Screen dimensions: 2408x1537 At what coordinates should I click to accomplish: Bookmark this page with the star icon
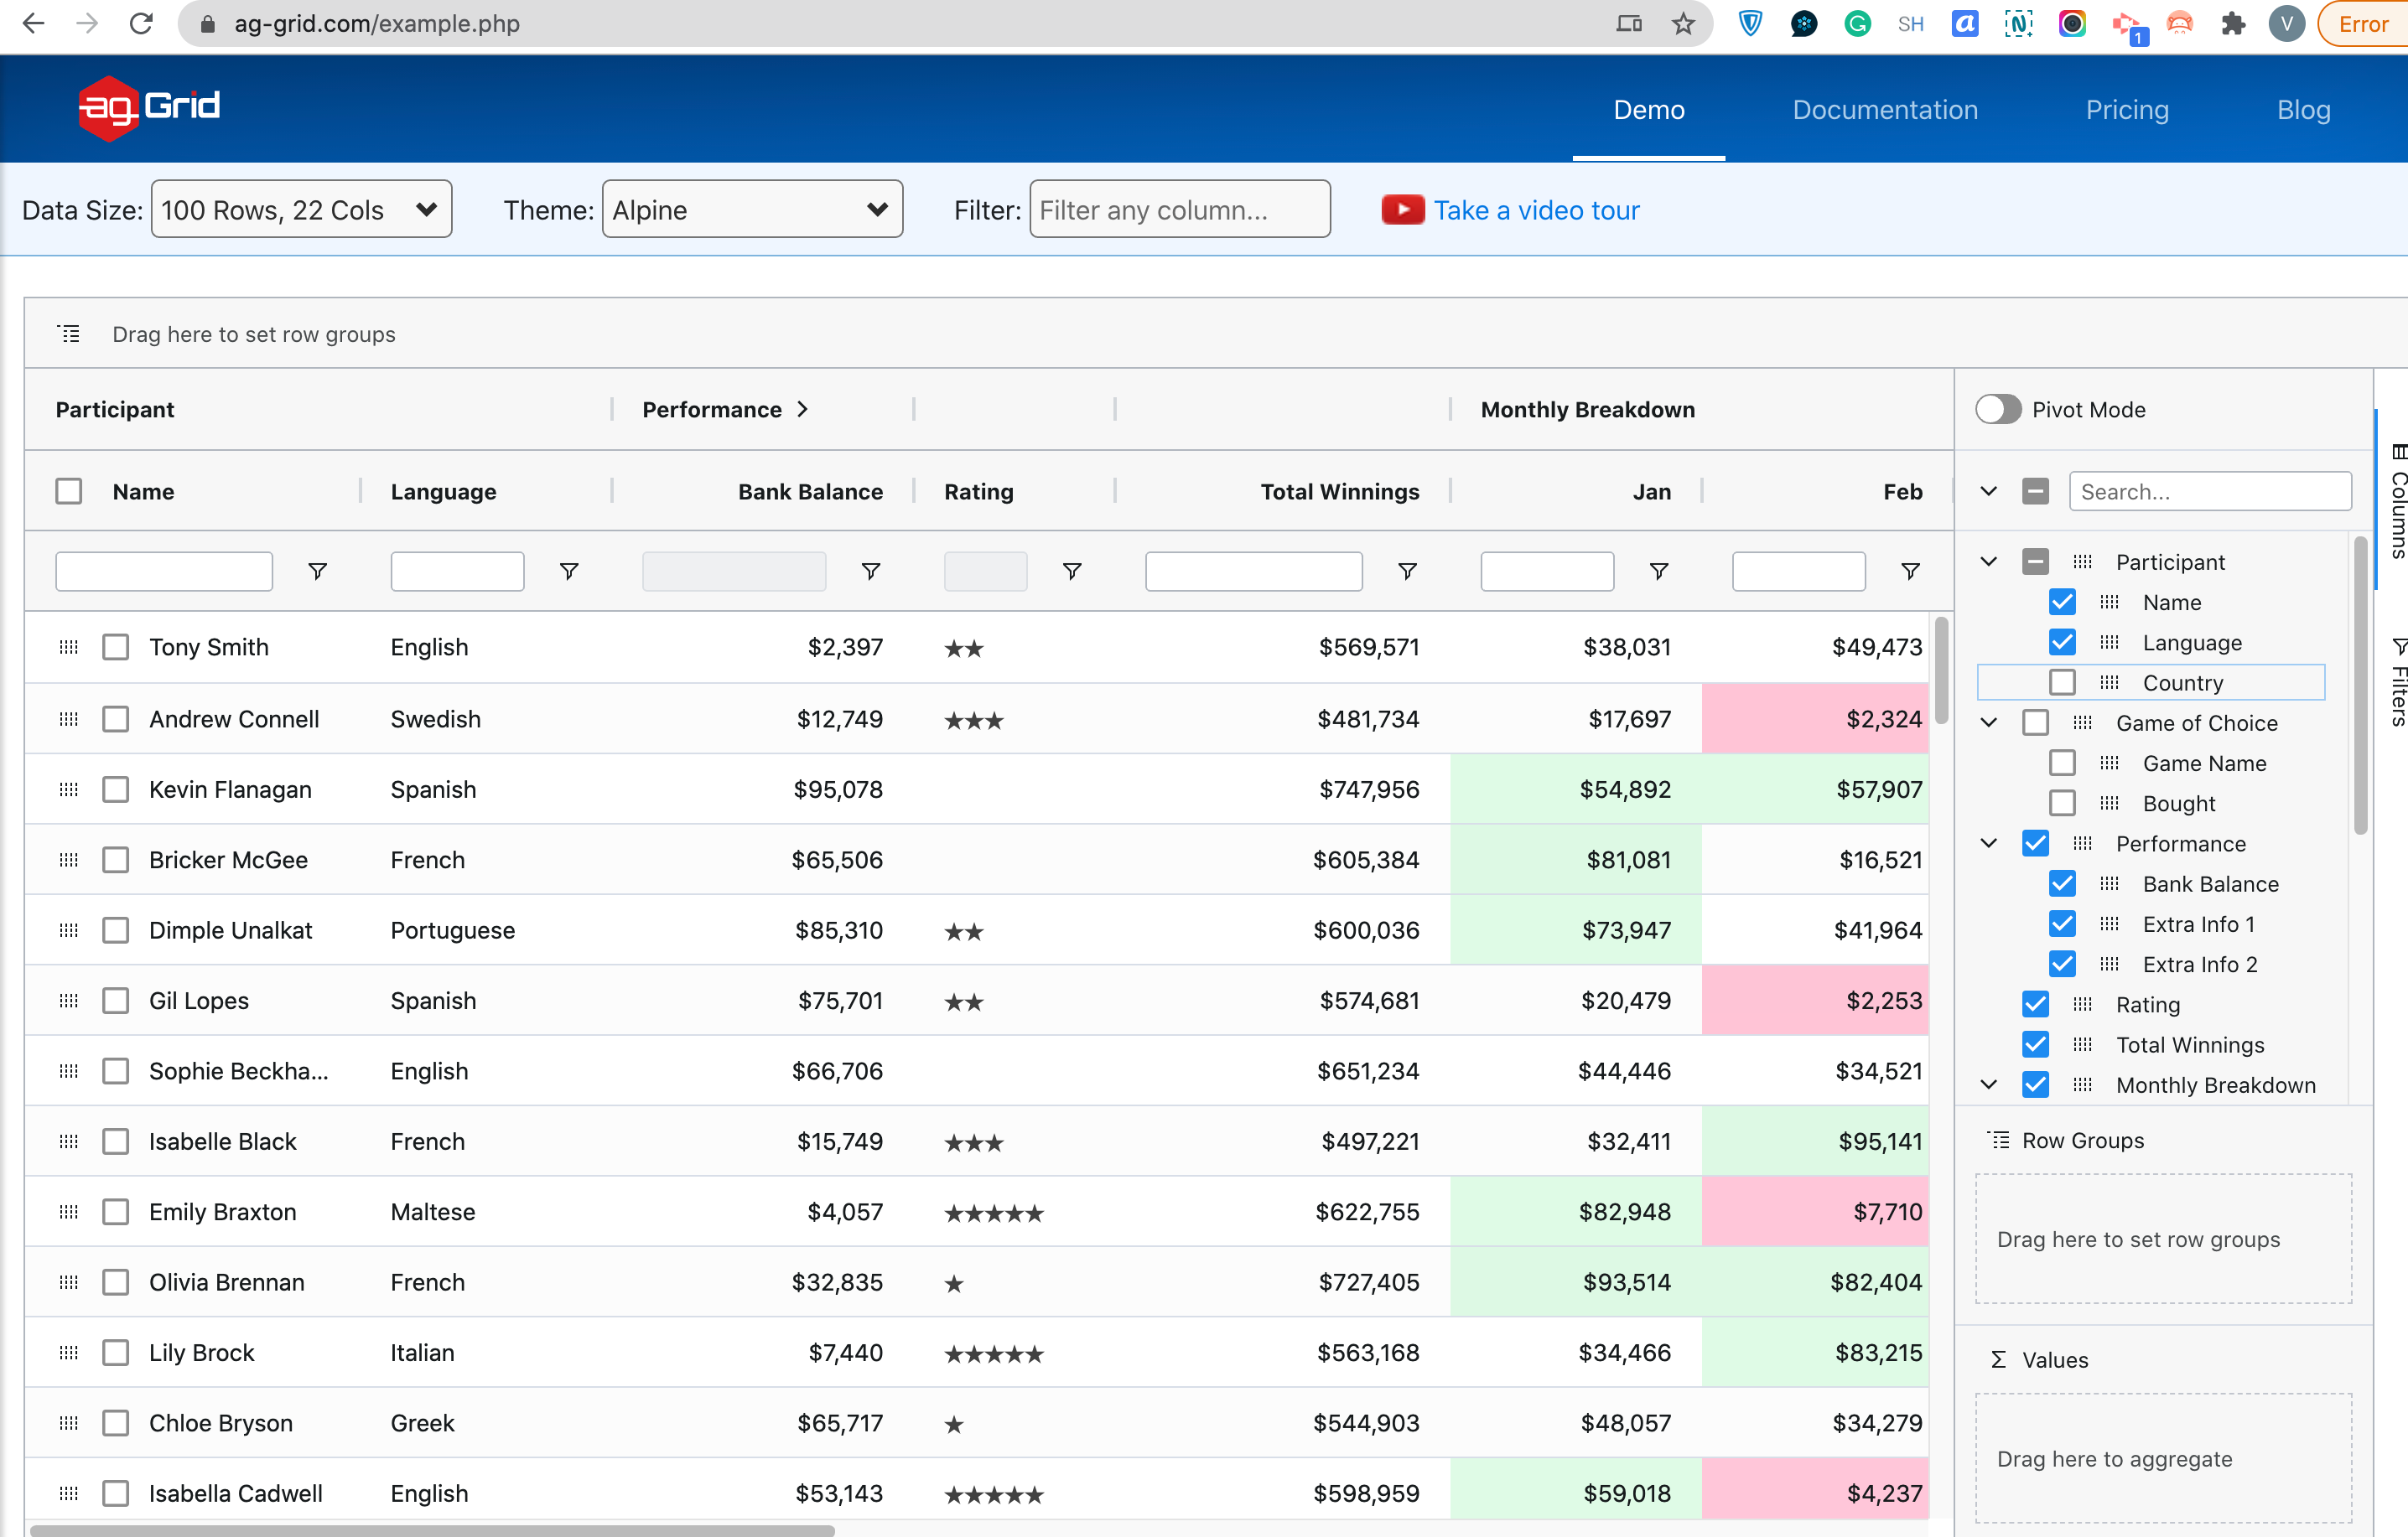[x=1683, y=24]
